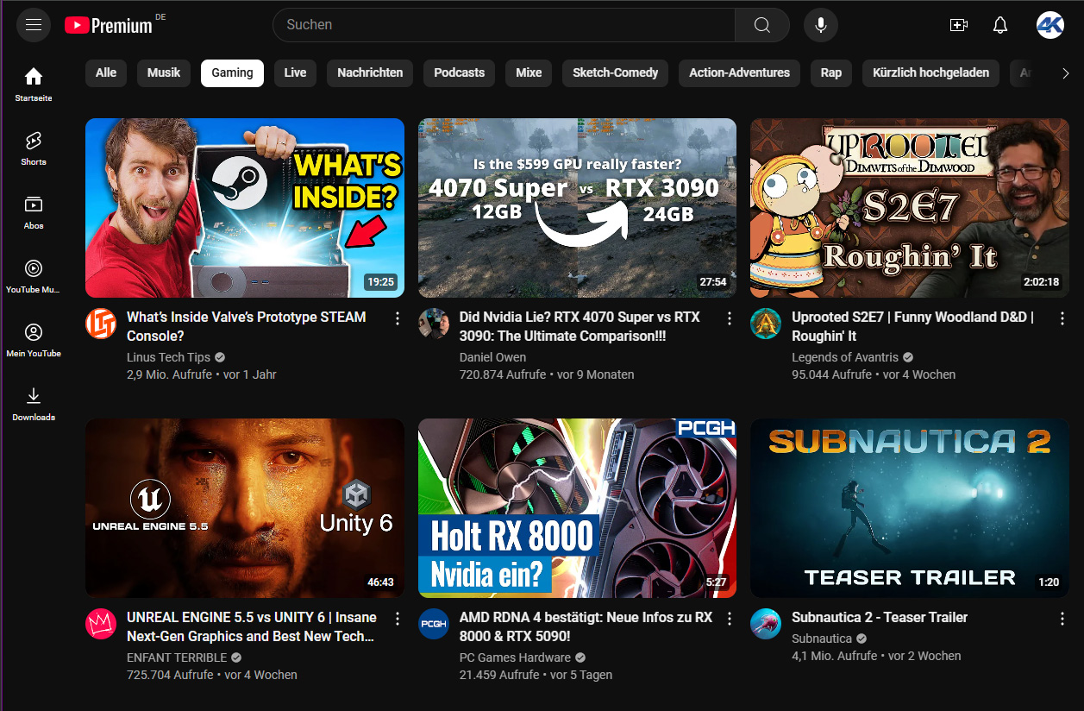This screenshot has height=711, width=1084.
Task: Click PC Games Hardware channel name
Action: click(515, 658)
